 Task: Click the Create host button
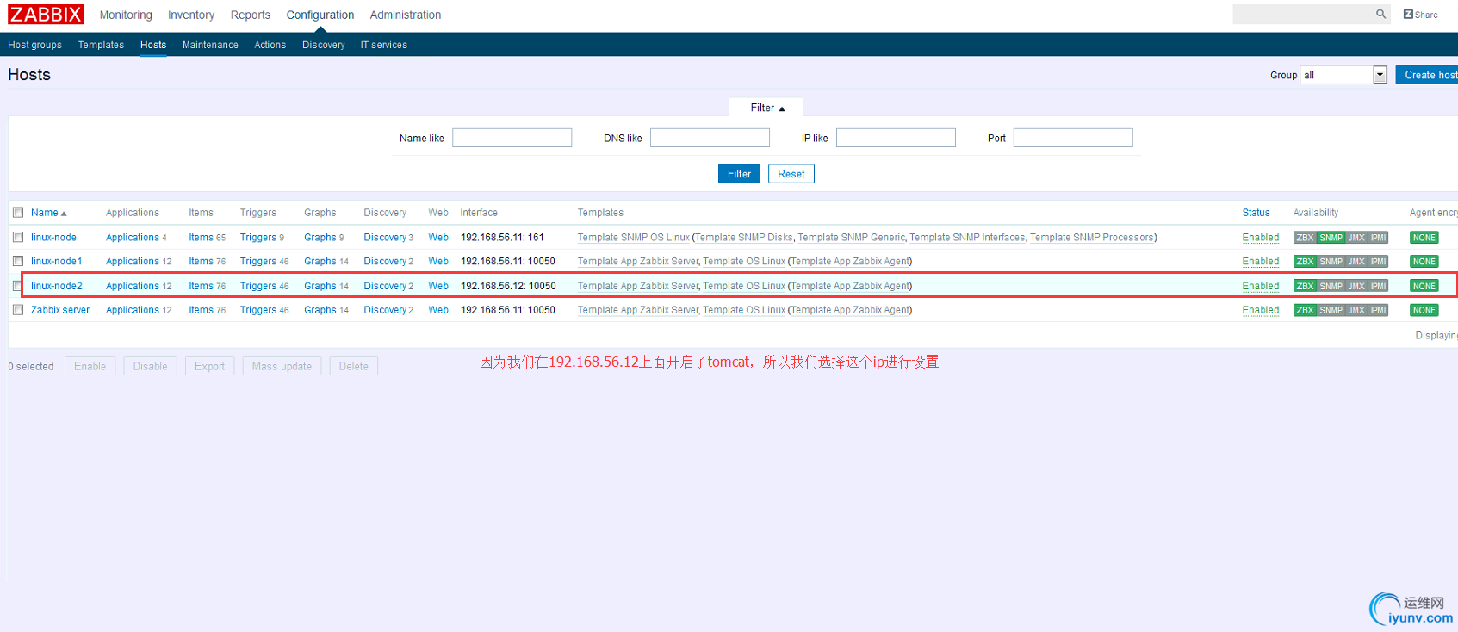[x=1427, y=75]
